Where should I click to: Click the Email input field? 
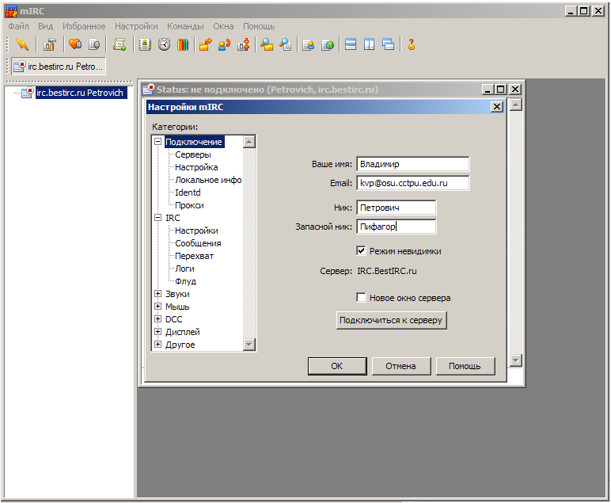tap(413, 183)
